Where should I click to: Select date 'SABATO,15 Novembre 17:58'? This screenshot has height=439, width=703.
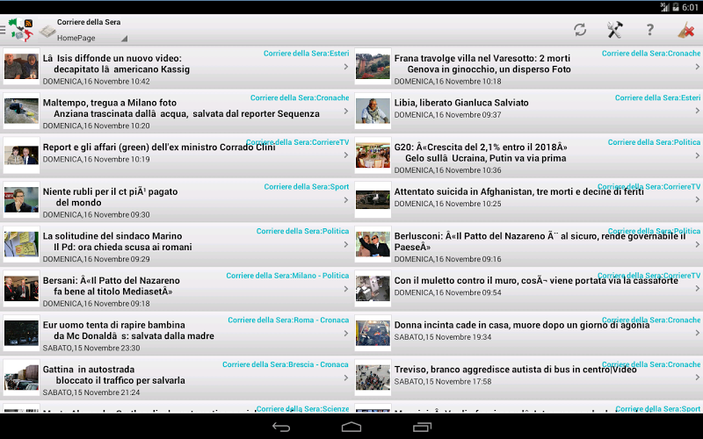coord(443,382)
